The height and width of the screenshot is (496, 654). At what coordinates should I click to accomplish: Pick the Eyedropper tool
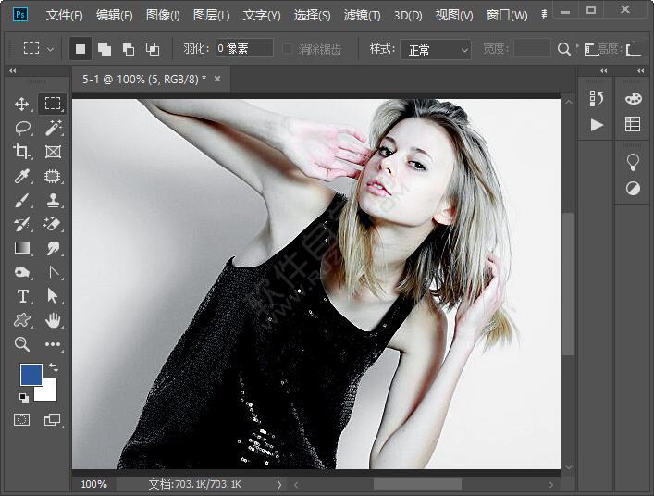tap(22, 176)
